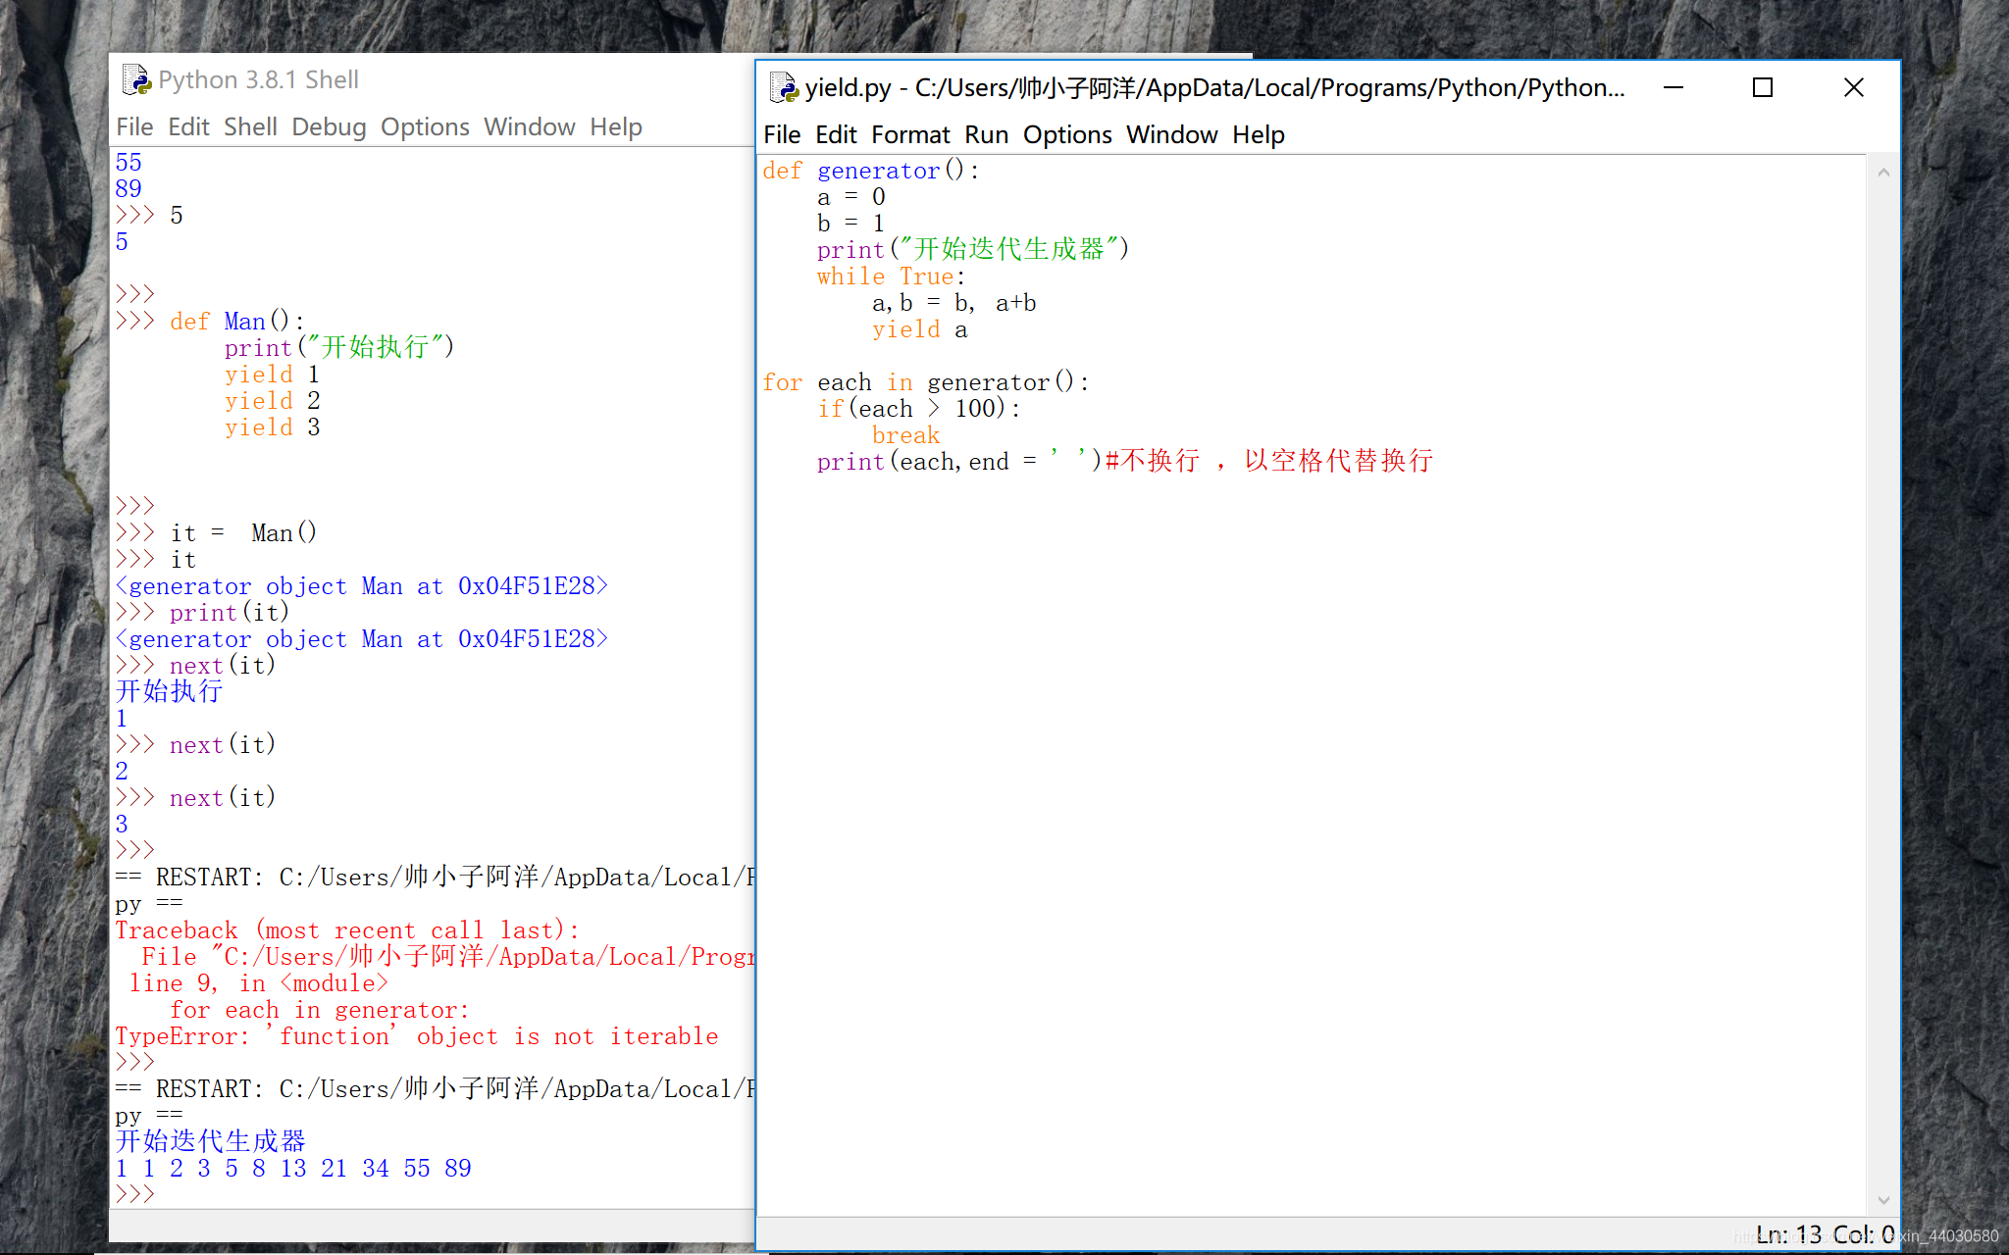2009x1255 pixels.
Task: Click on the 'yield a' code line
Action: tap(919, 330)
